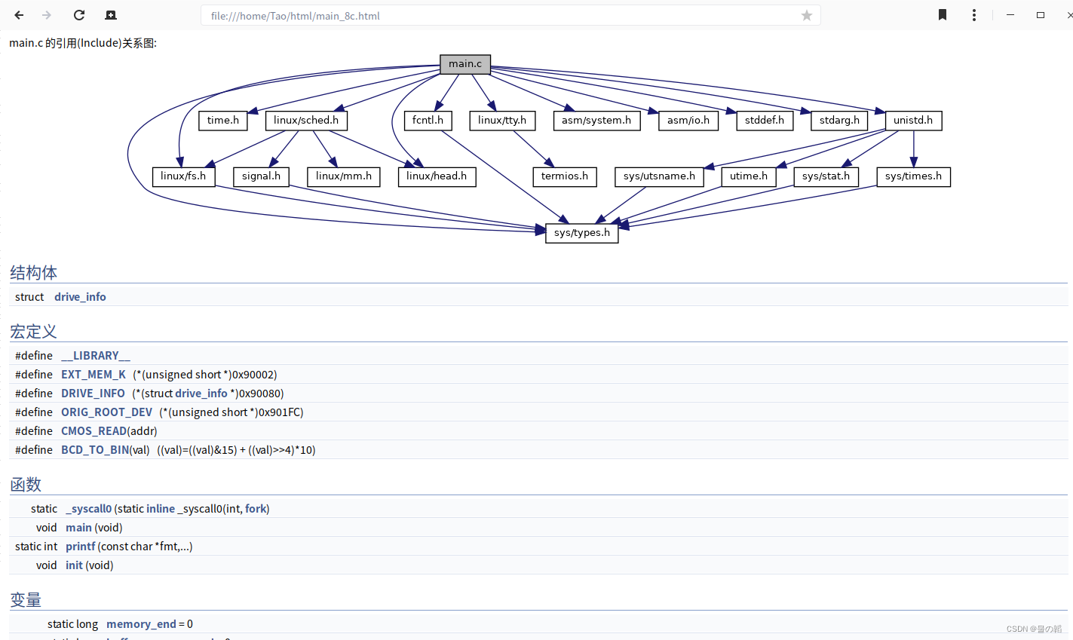Open the bookmarks icon in toolbar
This screenshot has width=1073, height=640.
click(x=943, y=15)
